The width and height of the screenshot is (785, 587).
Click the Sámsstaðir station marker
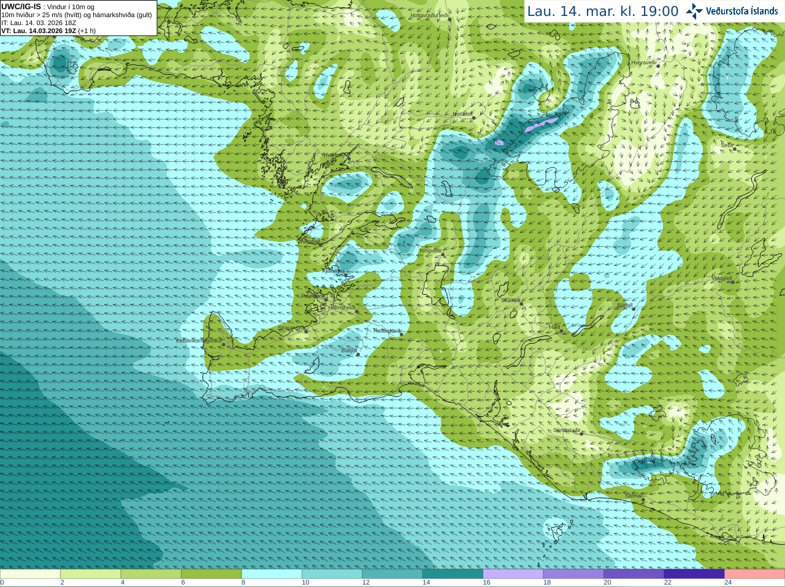coord(582,433)
